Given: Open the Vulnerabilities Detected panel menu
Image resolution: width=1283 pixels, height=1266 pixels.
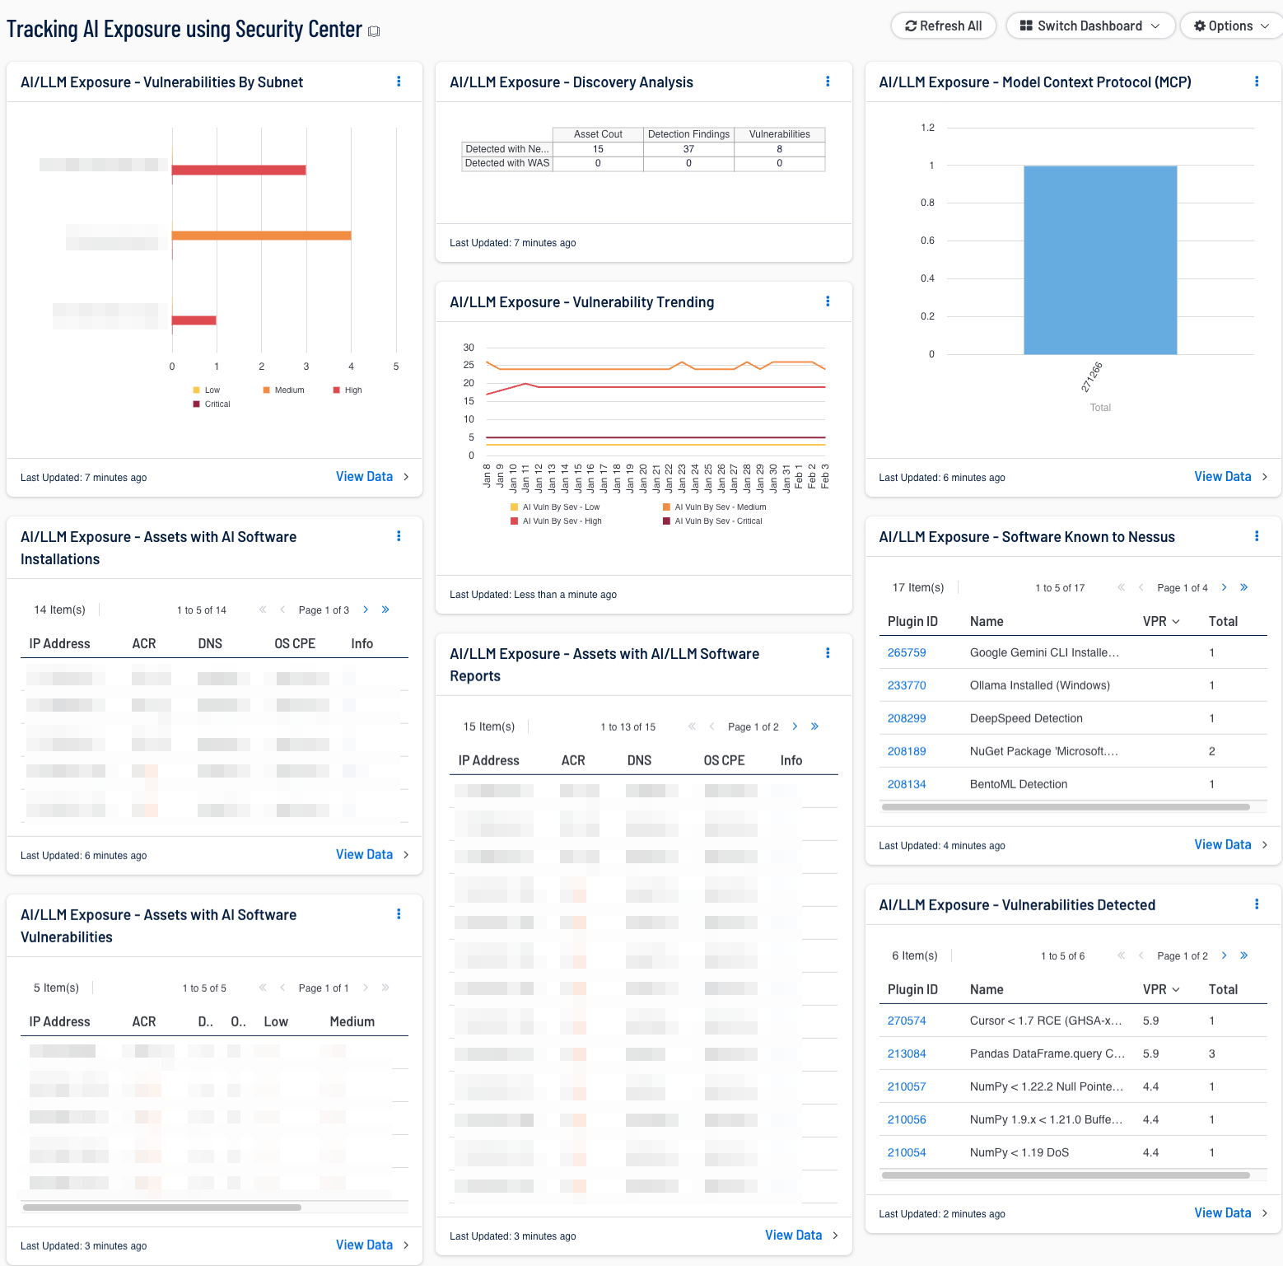Looking at the screenshot, I should (1257, 904).
